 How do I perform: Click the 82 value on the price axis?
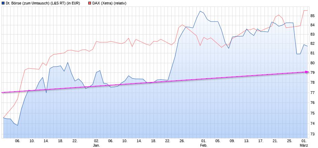[x=313, y=44]
